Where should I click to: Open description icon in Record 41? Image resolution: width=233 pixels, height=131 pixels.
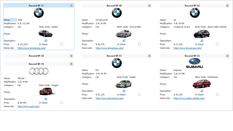click(x=124, y=91)
